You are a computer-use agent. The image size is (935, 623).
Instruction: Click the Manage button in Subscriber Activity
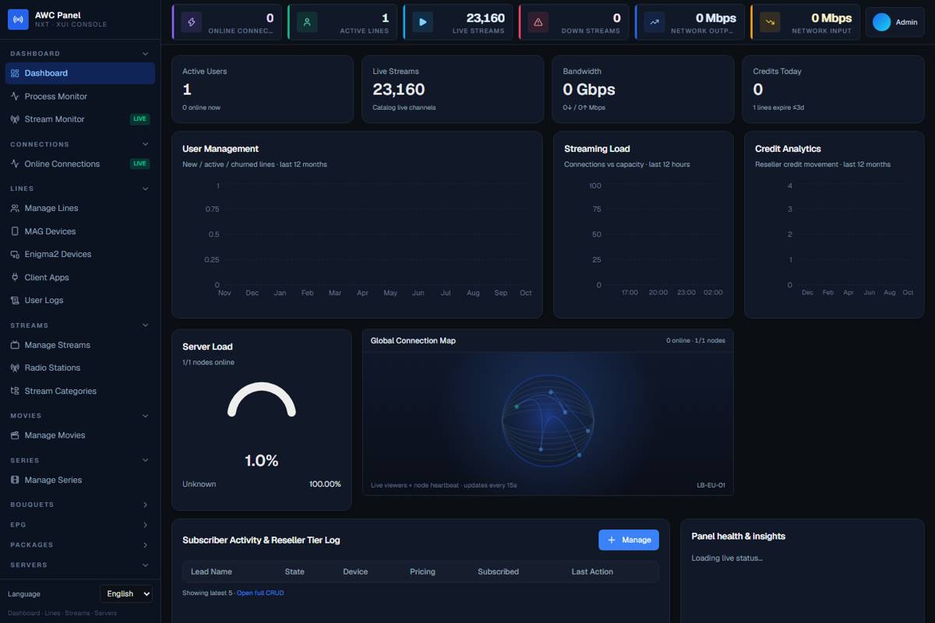pyautogui.click(x=629, y=540)
